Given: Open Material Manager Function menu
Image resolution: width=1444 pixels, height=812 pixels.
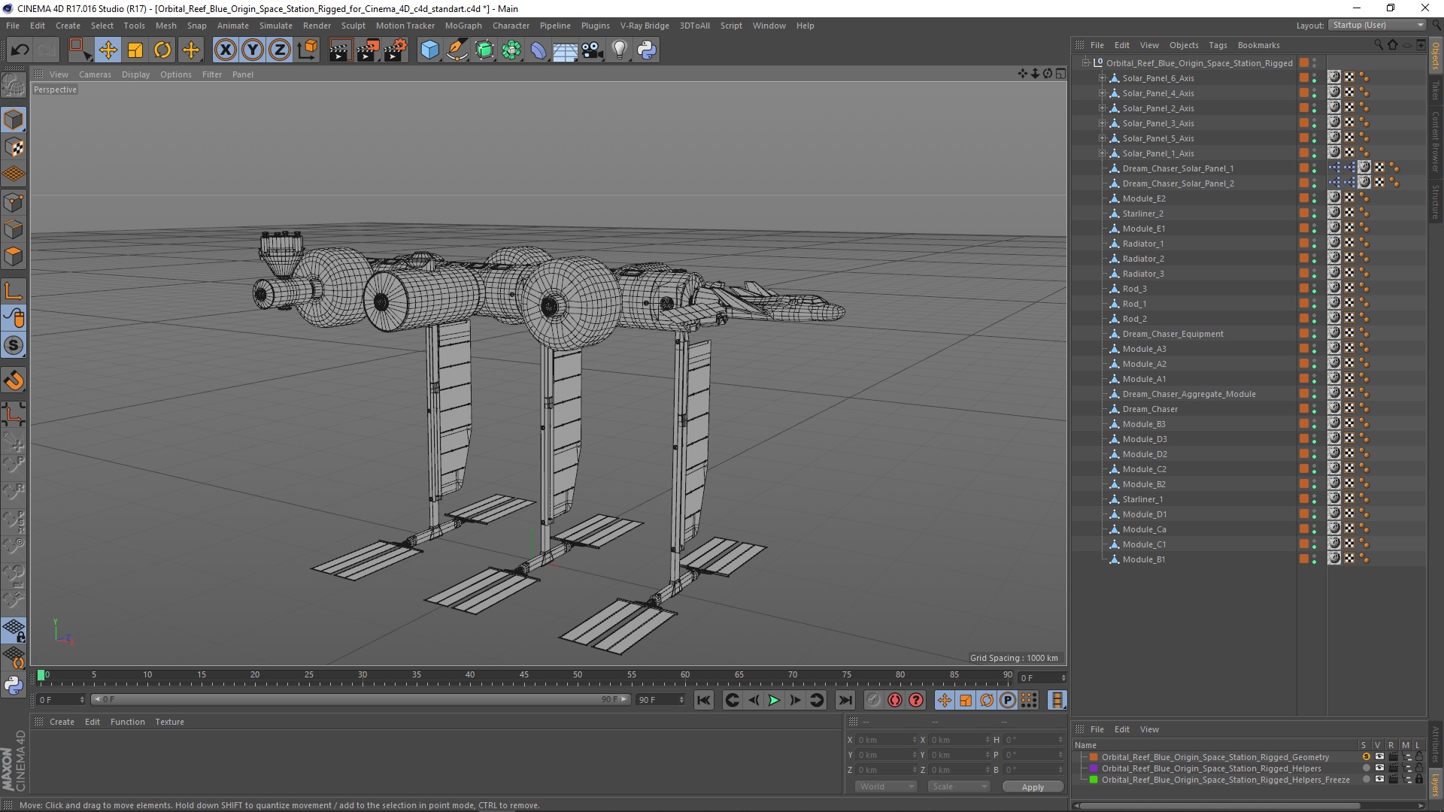Looking at the screenshot, I should tap(127, 722).
